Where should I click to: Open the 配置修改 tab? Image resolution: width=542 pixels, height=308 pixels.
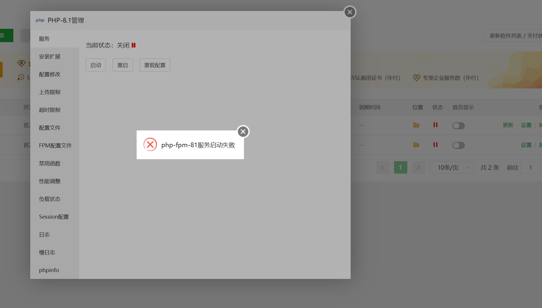pyautogui.click(x=55, y=74)
